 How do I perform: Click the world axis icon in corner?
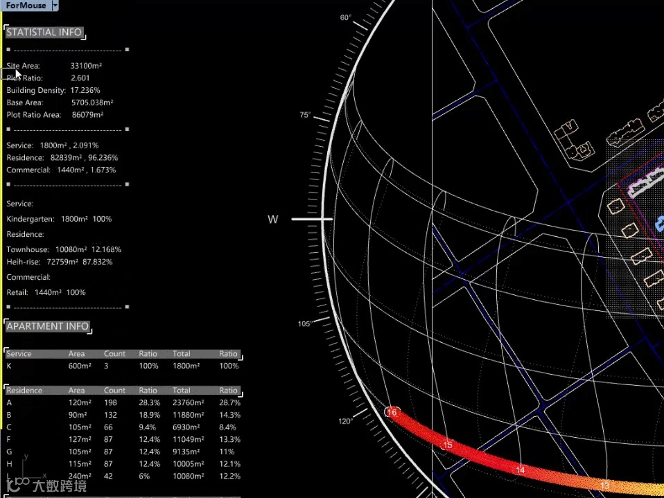(x=26, y=468)
